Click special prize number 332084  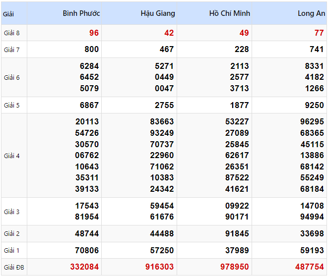(x=84, y=267)
